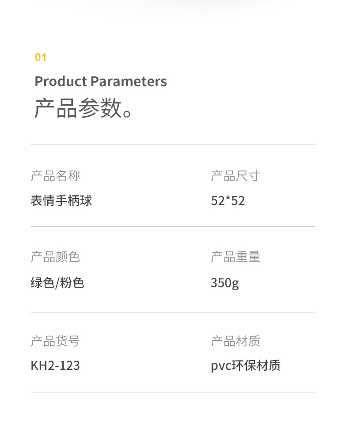Click the "Product Parameters" English heading
Screen dimensions: 349x430
pos(101,81)
